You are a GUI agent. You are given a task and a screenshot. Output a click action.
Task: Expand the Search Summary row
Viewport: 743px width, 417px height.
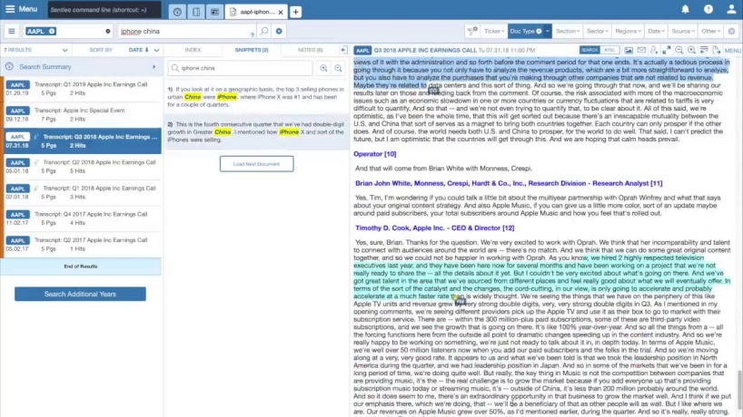coord(81,67)
